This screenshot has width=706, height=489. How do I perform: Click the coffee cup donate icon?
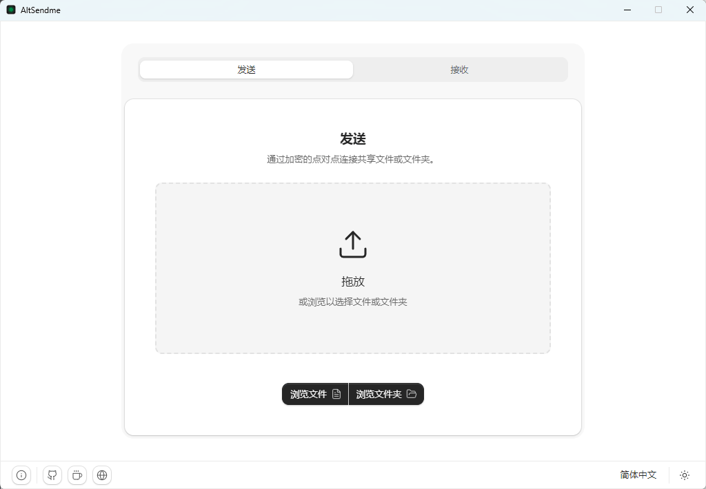(x=77, y=475)
